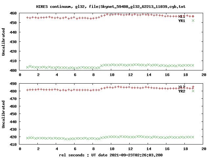Image resolution: width=210 pixels, height=158 pixels.
Task: Click x-axis tick 10 under XL1/YR1 plot
Action: (112, 75)
